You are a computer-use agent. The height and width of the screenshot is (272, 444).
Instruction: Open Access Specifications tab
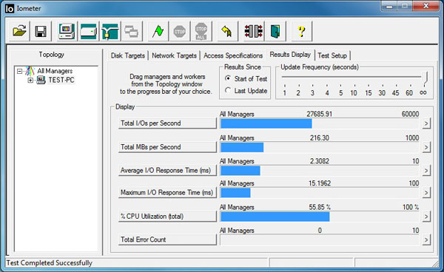(233, 55)
